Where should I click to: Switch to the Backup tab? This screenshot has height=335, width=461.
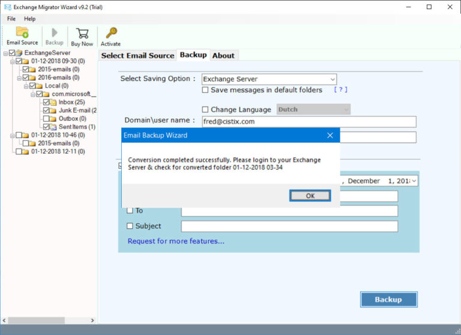pyautogui.click(x=193, y=55)
